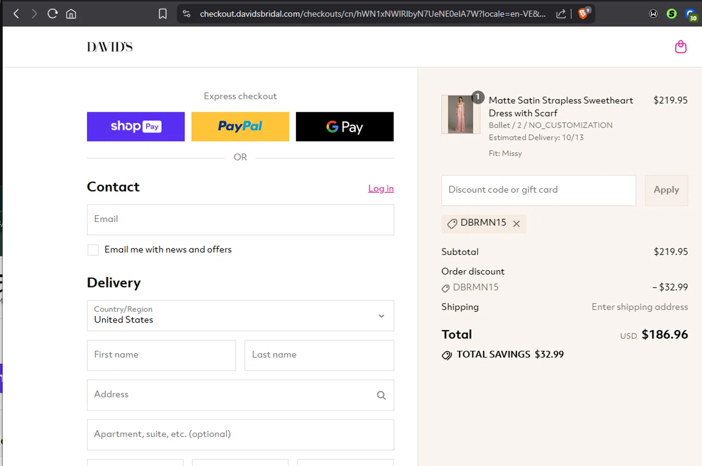The width and height of the screenshot is (702, 466).
Task: Remove DBRMN15 code with X
Action: pos(516,224)
